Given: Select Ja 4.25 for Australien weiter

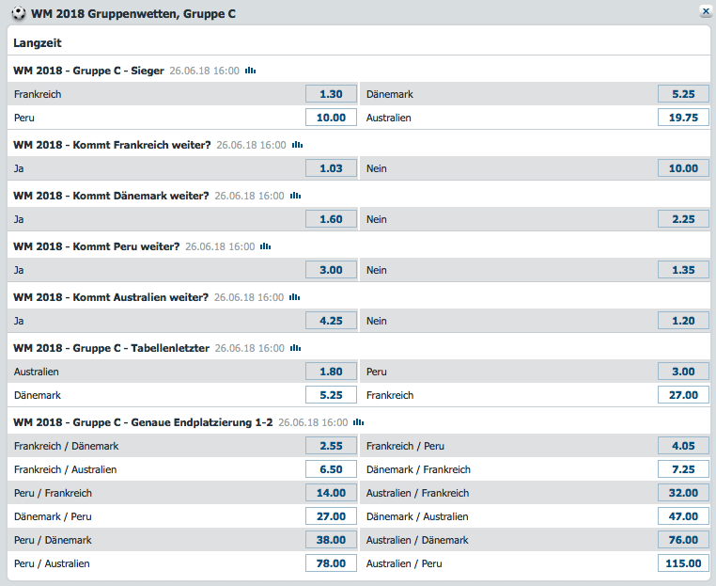Looking at the screenshot, I should pyautogui.click(x=331, y=321).
